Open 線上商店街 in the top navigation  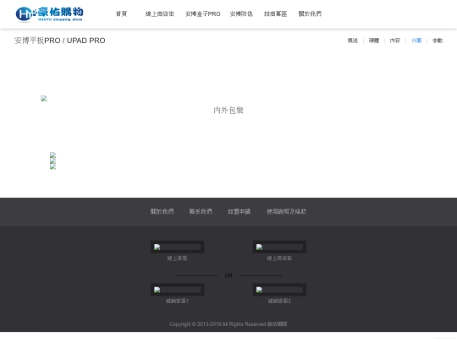click(160, 14)
